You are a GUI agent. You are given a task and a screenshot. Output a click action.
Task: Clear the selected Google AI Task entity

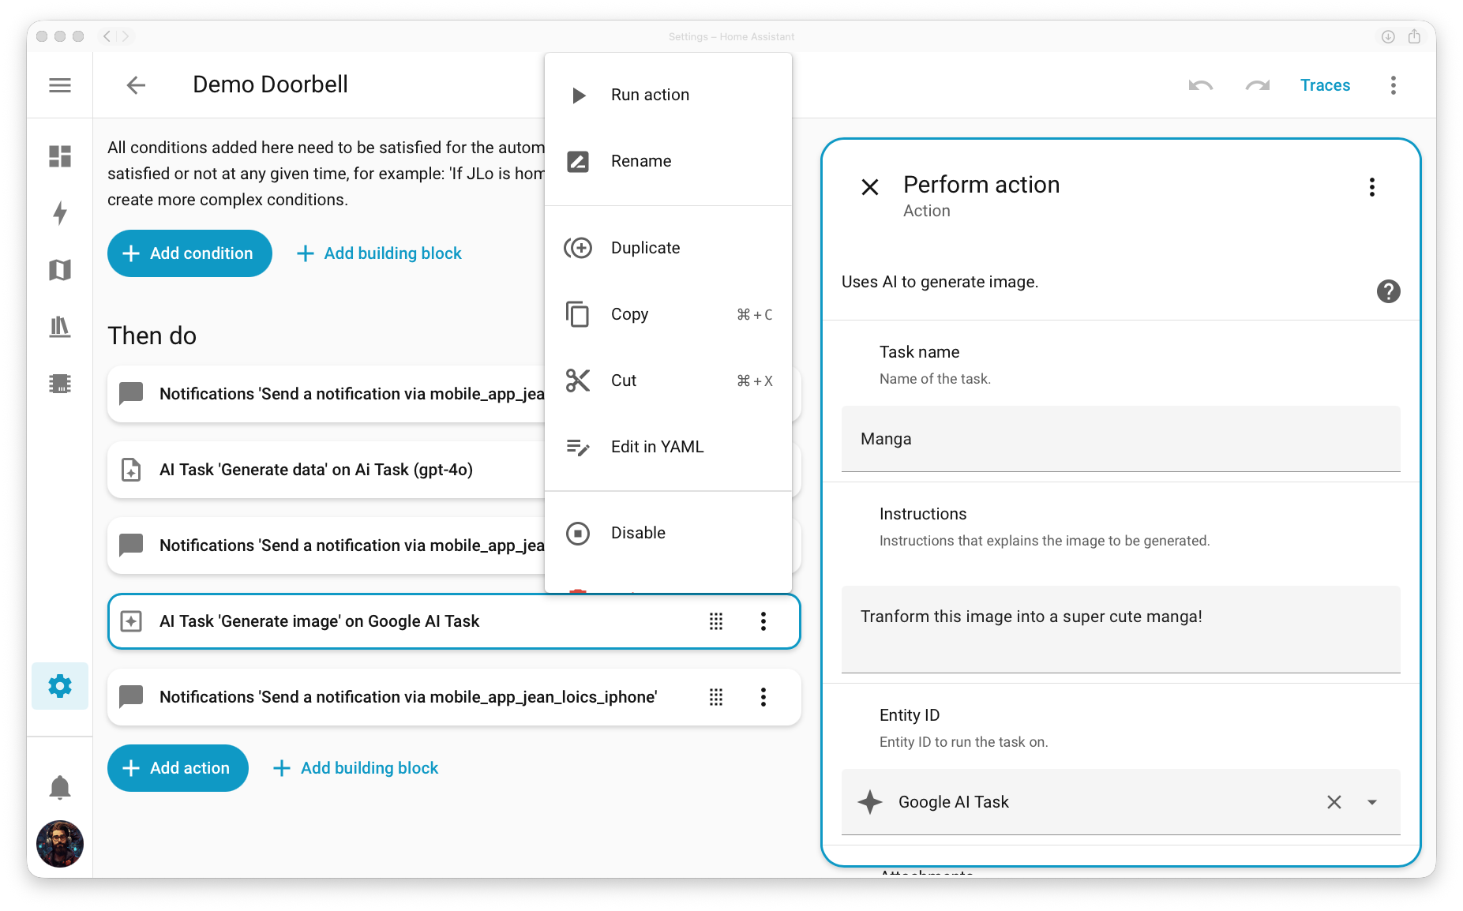(x=1334, y=802)
